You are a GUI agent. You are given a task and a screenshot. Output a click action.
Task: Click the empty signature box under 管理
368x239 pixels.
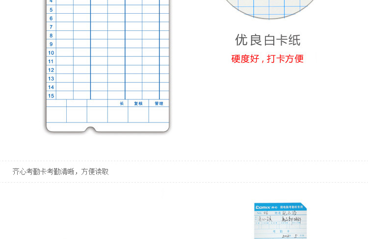point(159,115)
